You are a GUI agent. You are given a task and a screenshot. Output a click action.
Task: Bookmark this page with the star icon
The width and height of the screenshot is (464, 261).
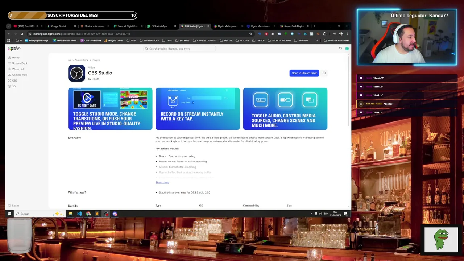pyautogui.click(x=250, y=34)
